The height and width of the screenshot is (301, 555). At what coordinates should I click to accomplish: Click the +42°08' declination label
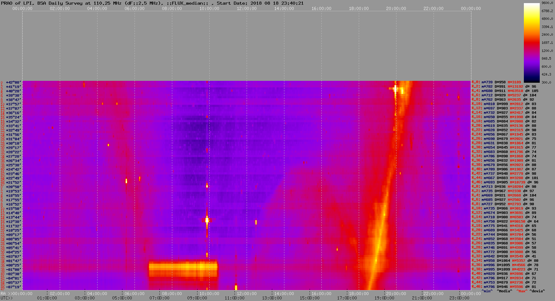point(13,82)
